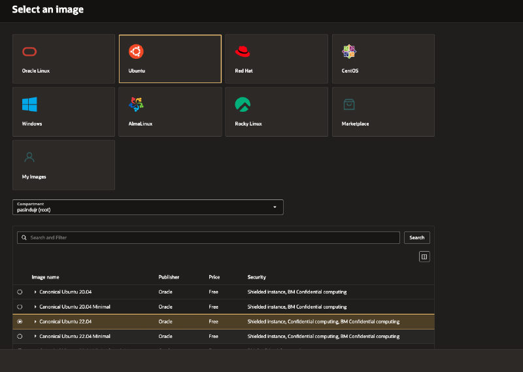Sort by Image name column header

[x=45, y=277]
